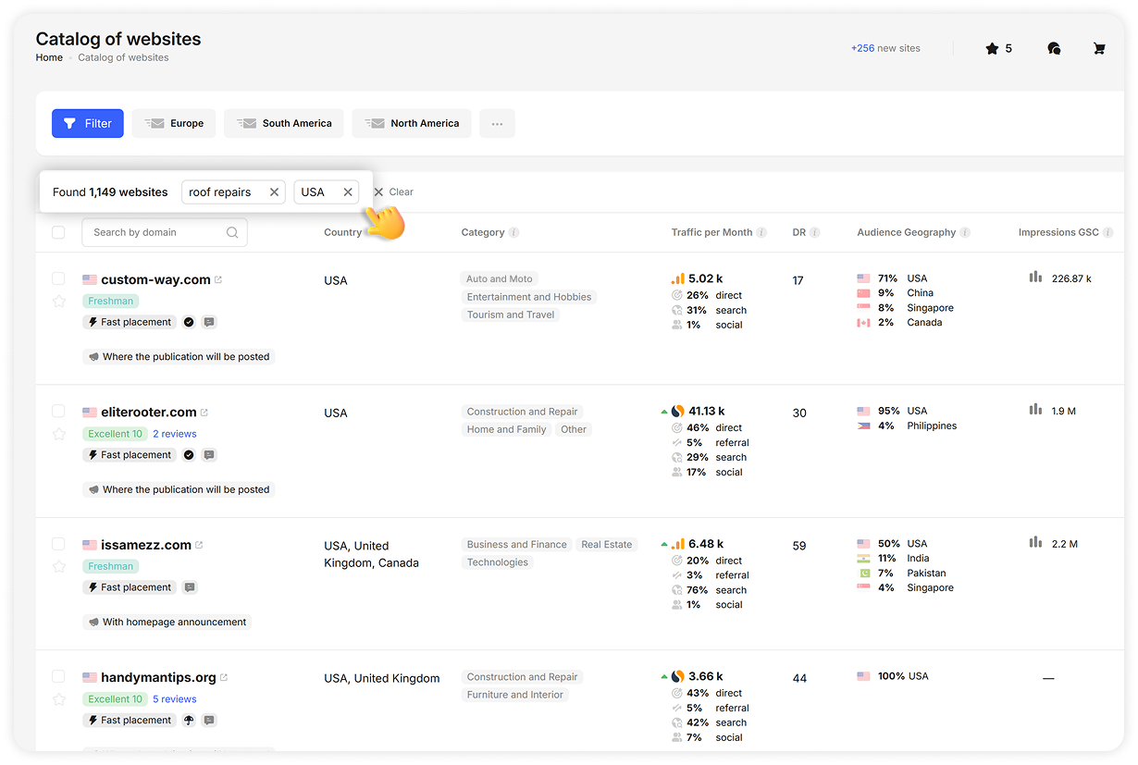Click the comment bubble icon on eliterooter.com row

click(209, 454)
